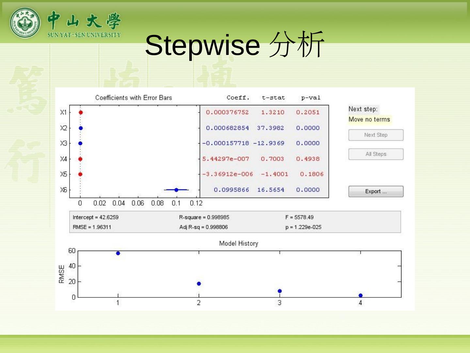
Task: Click the X6 coefficient value 0.0995866
Action: click(x=231, y=190)
